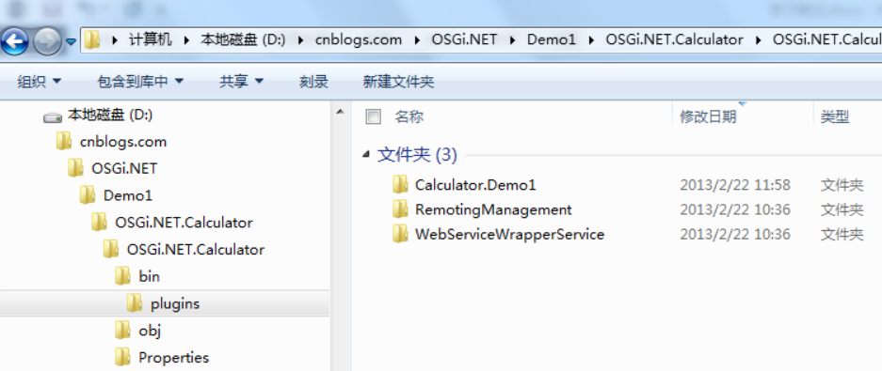Click the Back navigation arrow button

[15, 40]
